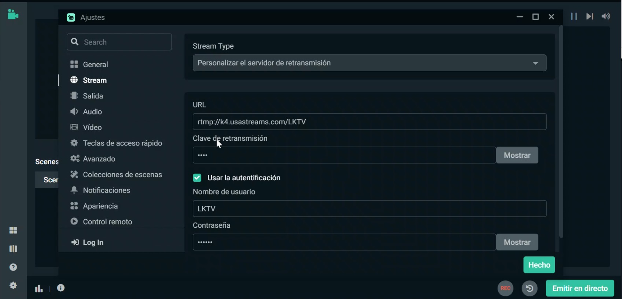
Task: Click the URL input field
Action: pyautogui.click(x=369, y=122)
